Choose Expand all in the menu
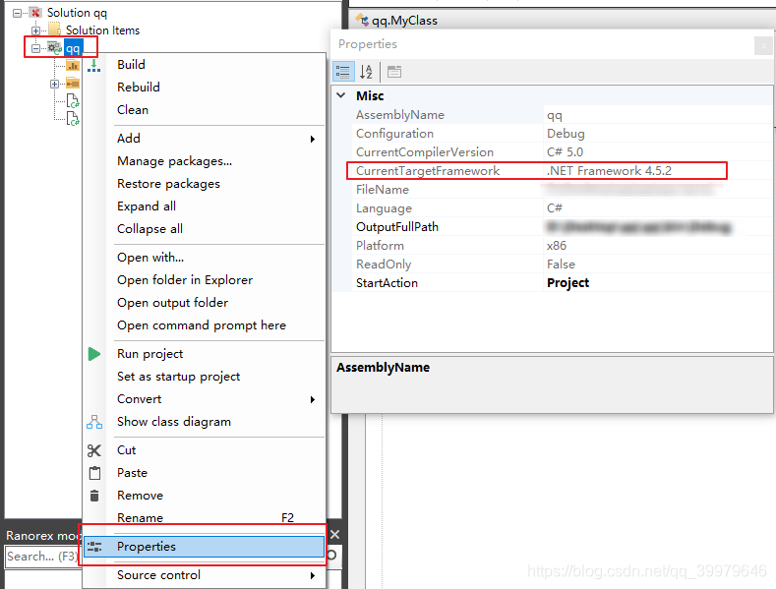This screenshot has height=589, width=776. pyautogui.click(x=204, y=206)
